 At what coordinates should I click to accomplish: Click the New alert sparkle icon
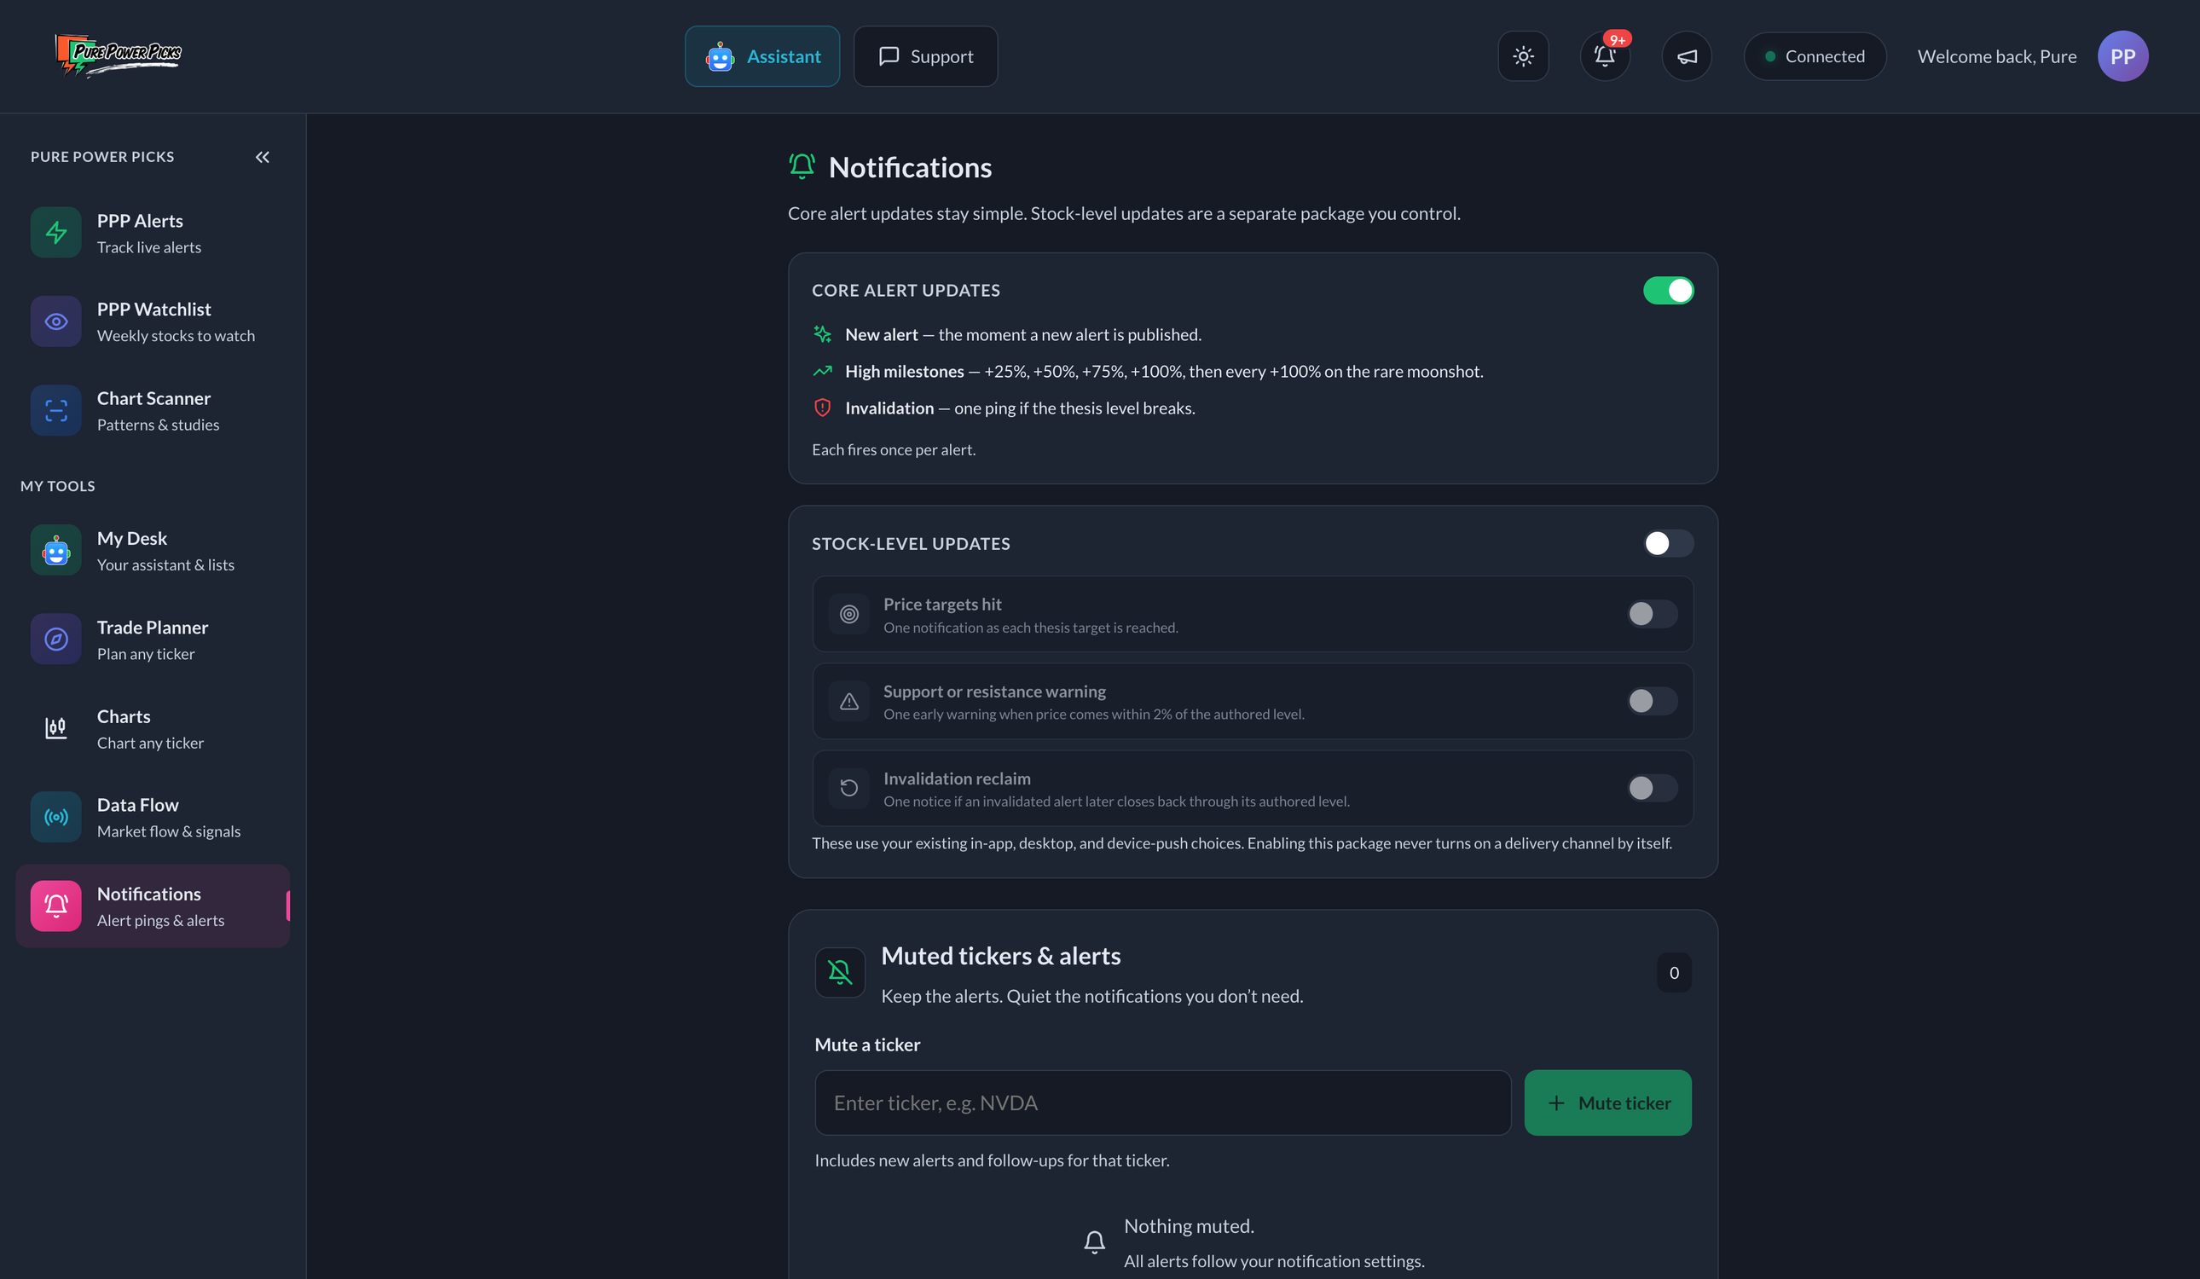click(822, 333)
